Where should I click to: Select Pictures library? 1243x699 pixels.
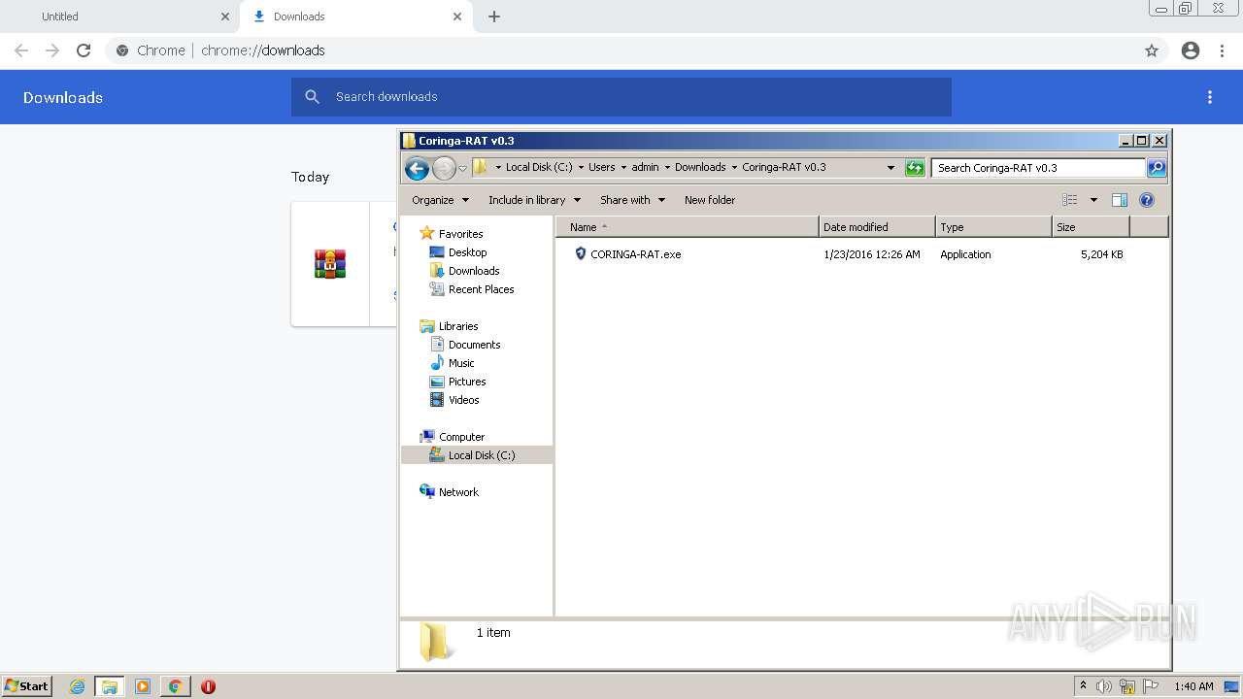click(x=467, y=382)
